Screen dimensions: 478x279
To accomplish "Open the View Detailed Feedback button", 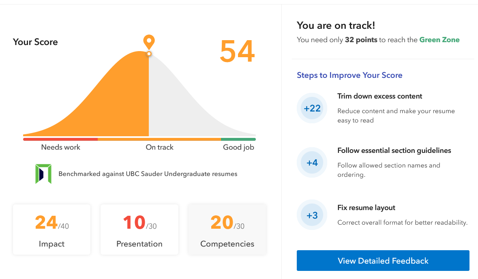I will point(383,261).
